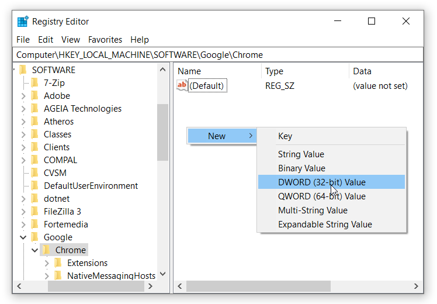Click the Google folder icon

point(35,237)
